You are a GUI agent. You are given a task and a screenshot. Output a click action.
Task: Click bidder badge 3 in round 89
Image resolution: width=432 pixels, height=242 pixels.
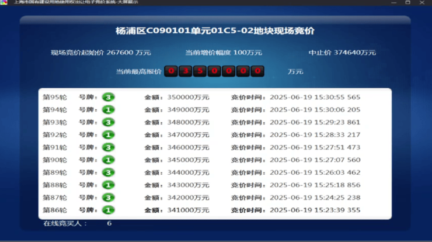(x=108, y=172)
